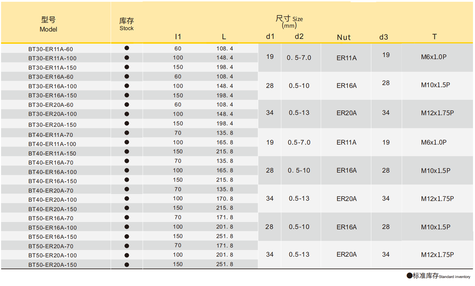Click the BT50-ER20A-100 model name
Image resolution: width=475 pixels, height=286 pixels.
[52, 255]
